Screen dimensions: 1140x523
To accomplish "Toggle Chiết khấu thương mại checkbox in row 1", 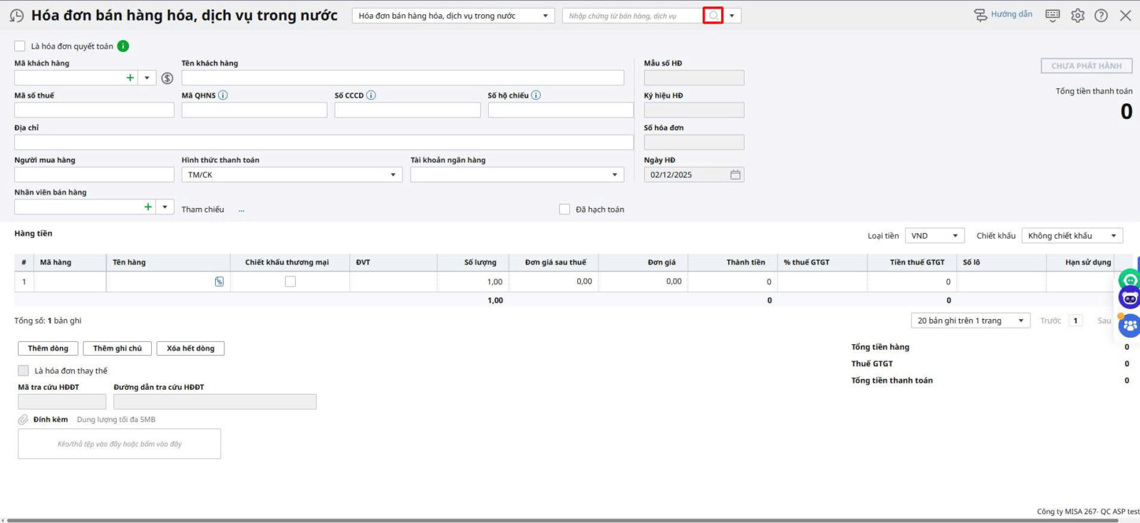I will tap(290, 281).
